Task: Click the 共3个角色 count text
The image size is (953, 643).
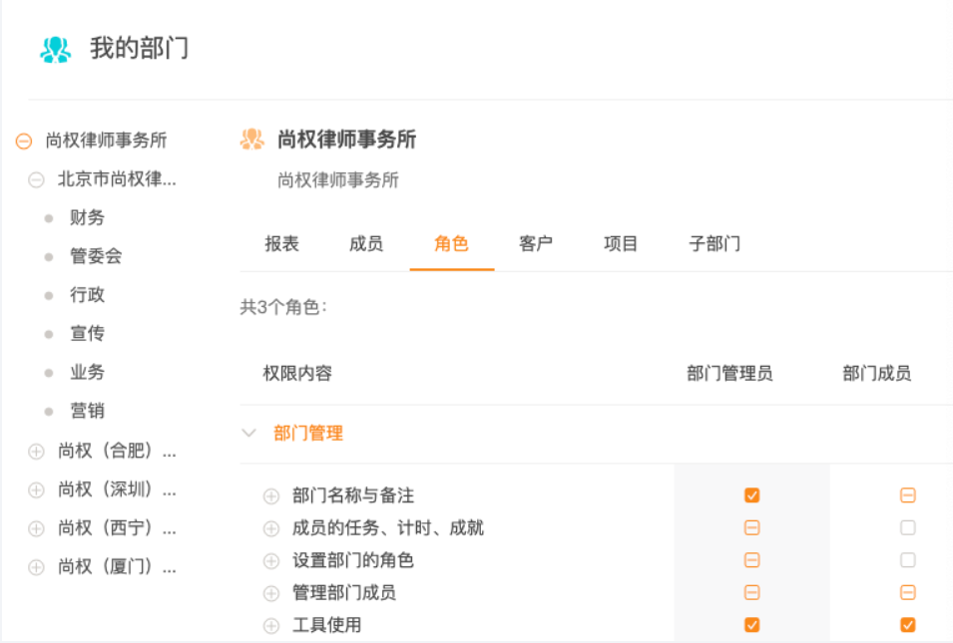Action: click(x=283, y=307)
